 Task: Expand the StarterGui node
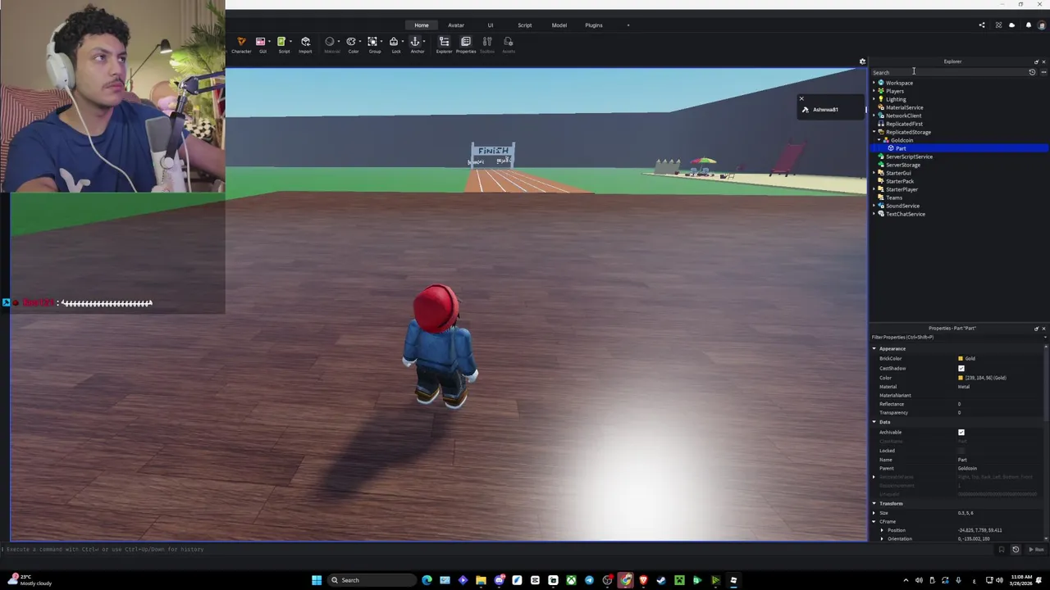(x=874, y=173)
